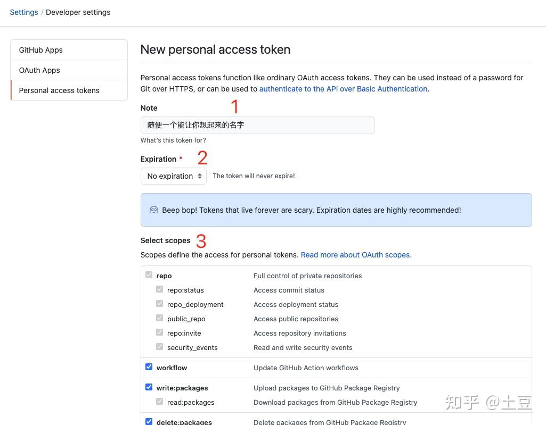The width and height of the screenshot is (546, 425).
Task: Click the robot face icon in the warning banner
Action: click(x=153, y=210)
